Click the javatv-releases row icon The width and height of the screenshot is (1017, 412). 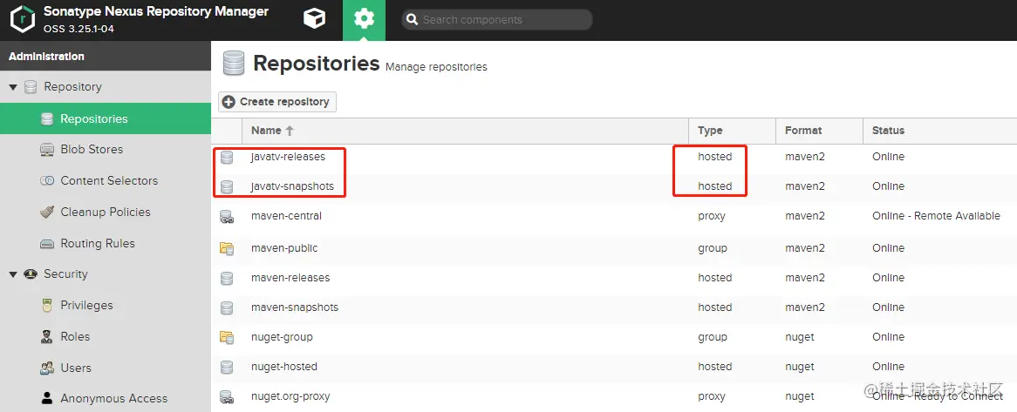coord(227,157)
